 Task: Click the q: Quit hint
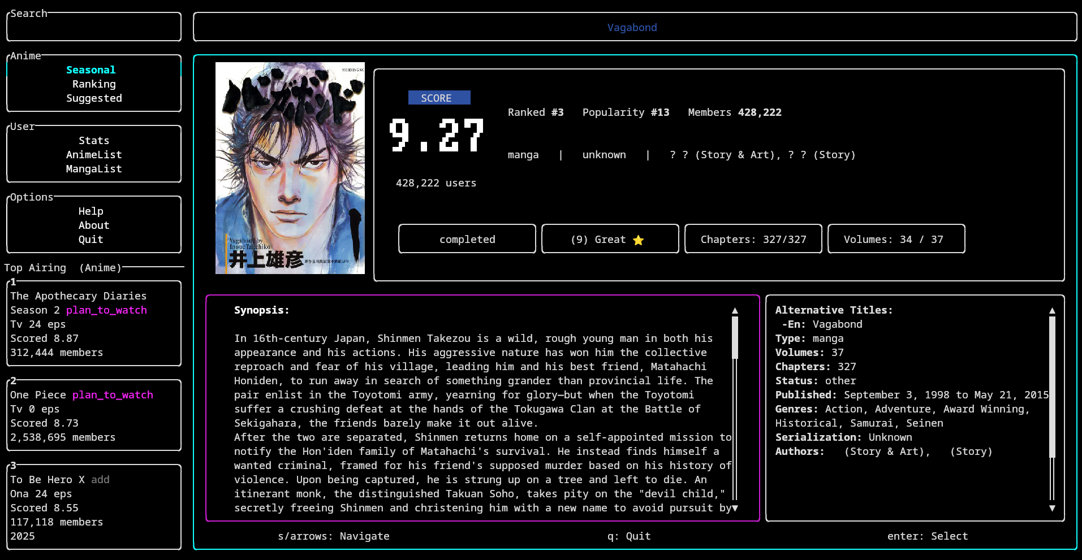point(629,536)
